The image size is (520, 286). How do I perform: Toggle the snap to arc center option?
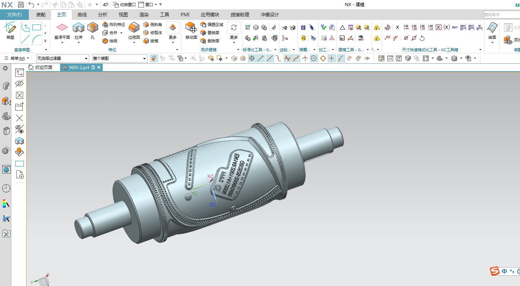pos(314,58)
